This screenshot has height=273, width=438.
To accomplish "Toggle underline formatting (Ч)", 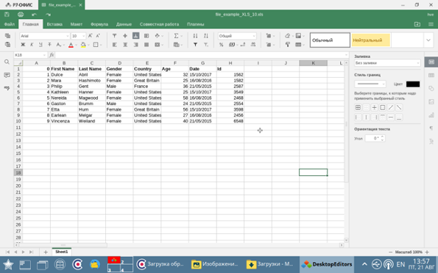I will click(x=40, y=45).
